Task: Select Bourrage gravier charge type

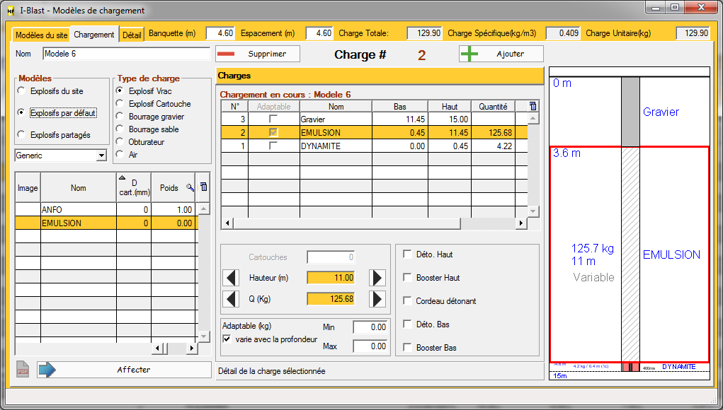Action: [x=120, y=116]
